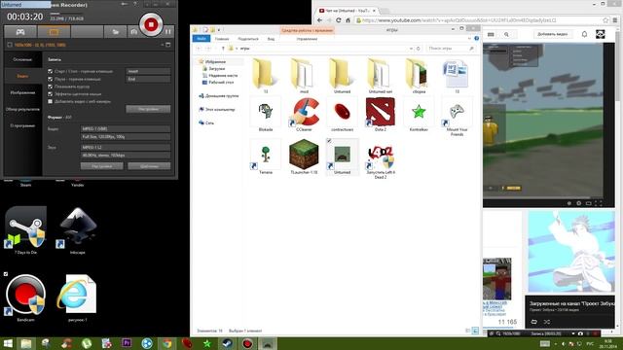The width and height of the screenshot is (623, 350).
Task: Select the TLauncher Minecraft block icon
Action: coord(304,157)
